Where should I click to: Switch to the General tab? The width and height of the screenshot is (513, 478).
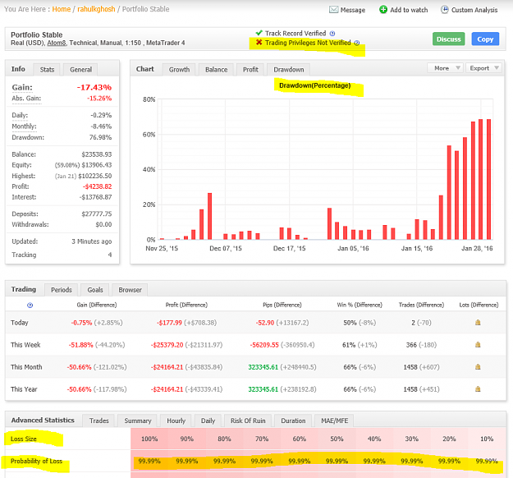80,70
